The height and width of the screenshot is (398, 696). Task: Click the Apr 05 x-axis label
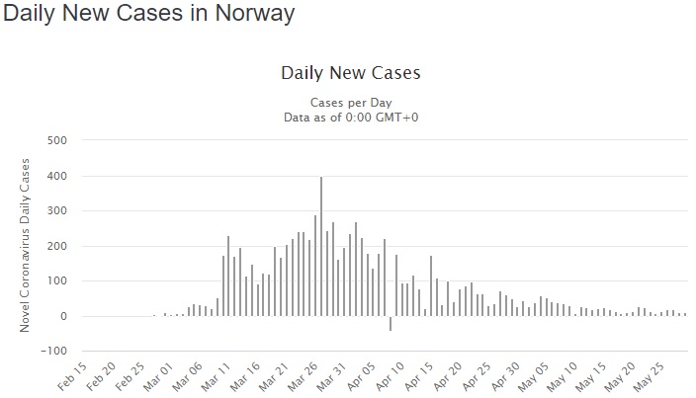[362, 376]
